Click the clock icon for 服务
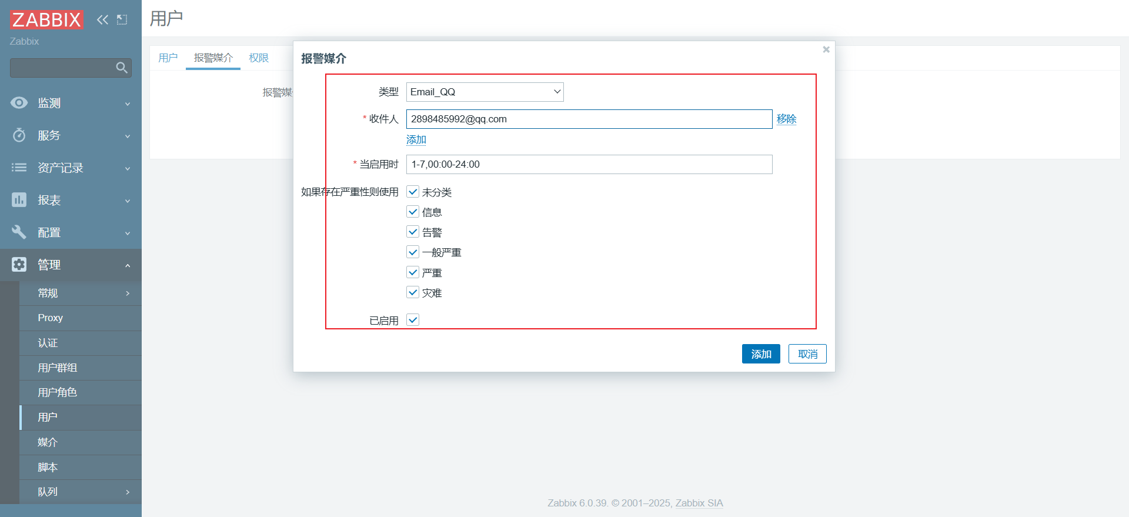The width and height of the screenshot is (1129, 517). [x=19, y=135]
